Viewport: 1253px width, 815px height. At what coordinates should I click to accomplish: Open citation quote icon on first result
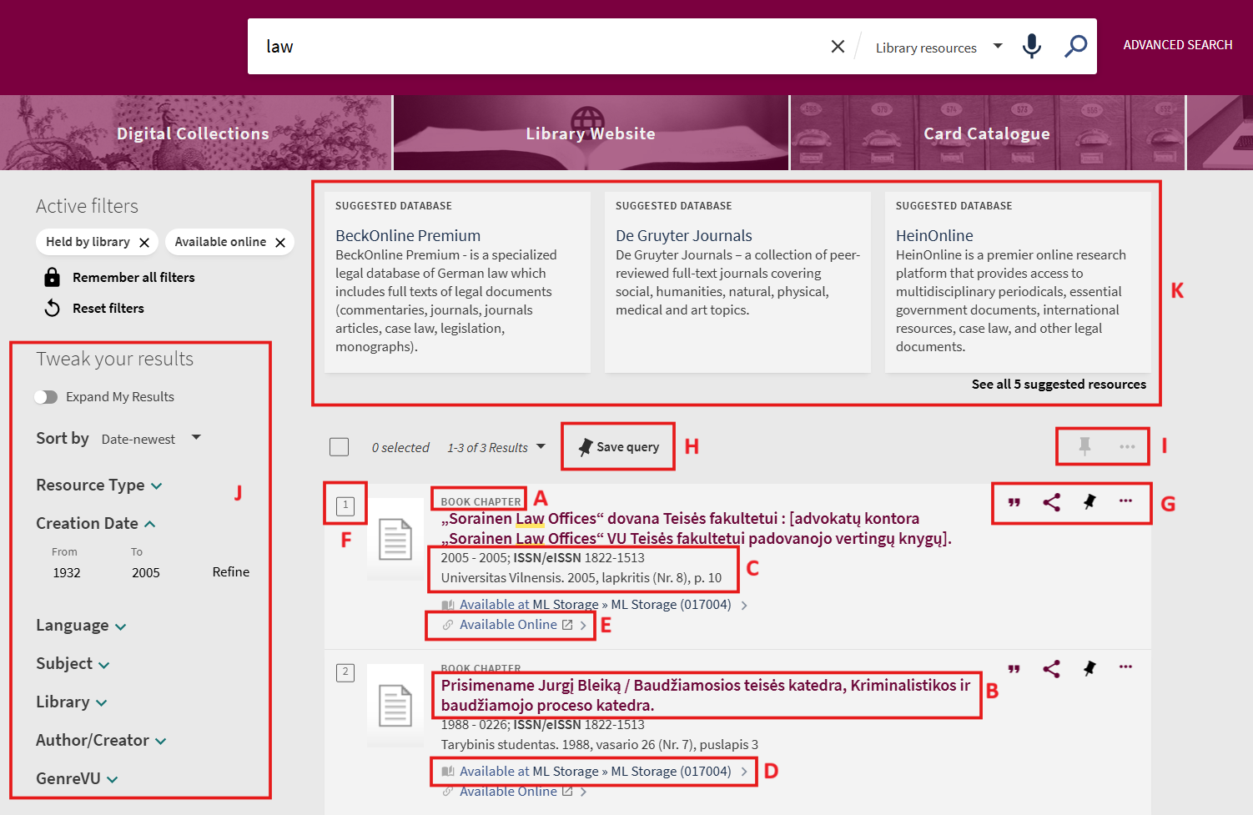click(x=1013, y=503)
